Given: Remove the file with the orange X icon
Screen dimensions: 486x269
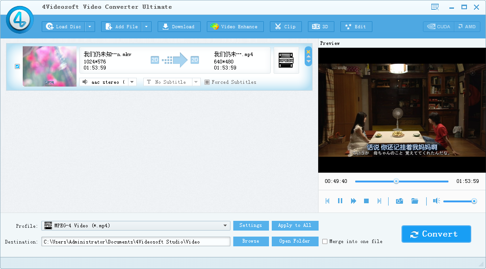Looking at the screenshot, I should [x=308, y=51].
